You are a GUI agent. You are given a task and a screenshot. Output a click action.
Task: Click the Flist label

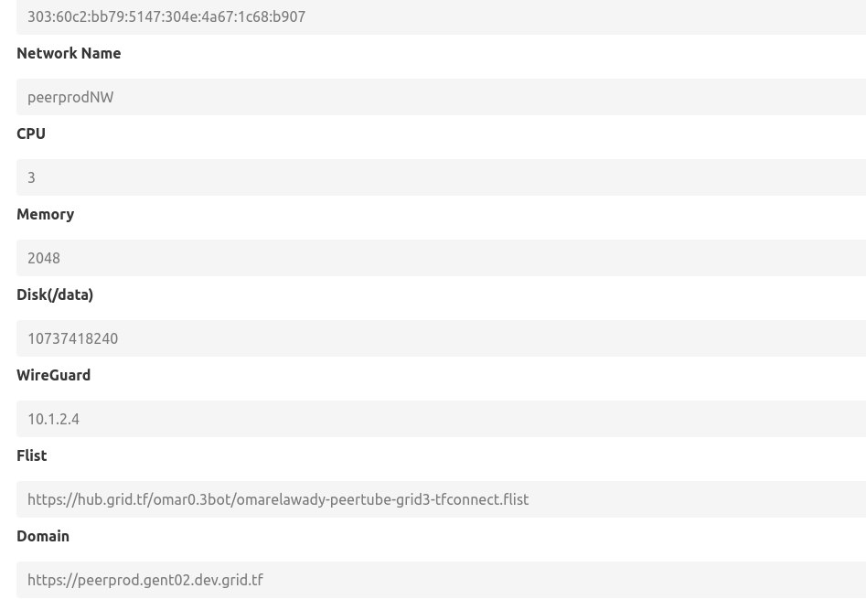(31, 455)
